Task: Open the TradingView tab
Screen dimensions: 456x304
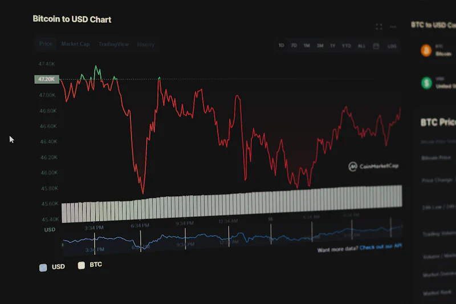Action: pyautogui.click(x=113, y=44)
